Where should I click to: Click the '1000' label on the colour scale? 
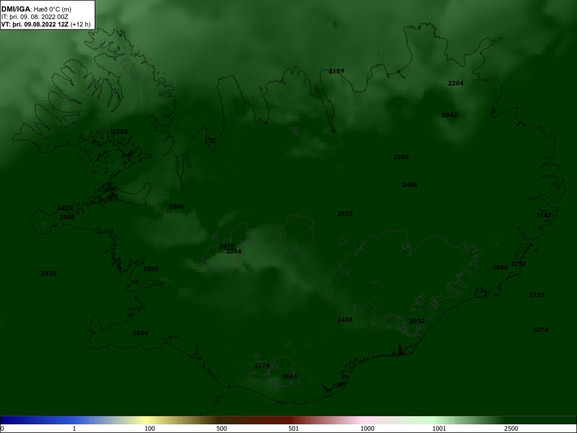pos(367,428)
